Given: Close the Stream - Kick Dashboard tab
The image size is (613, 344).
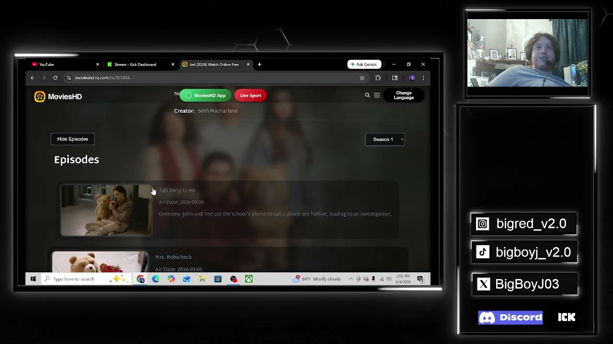Looking at the screenshot, I should pyautogui.click(x=173, y=64).
